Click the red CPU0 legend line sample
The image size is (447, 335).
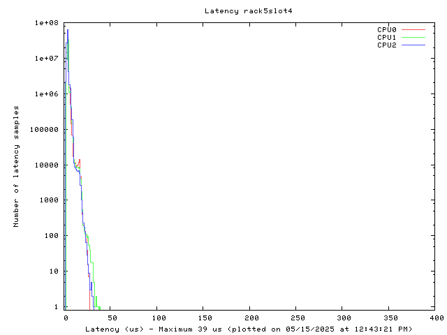413,29
